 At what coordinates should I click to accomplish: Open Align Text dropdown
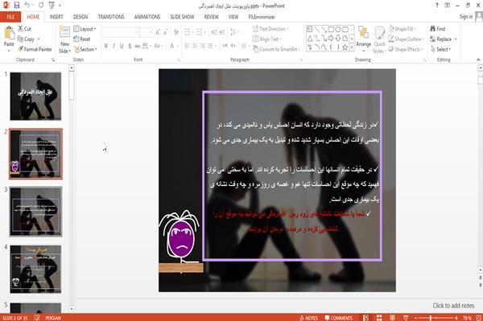(267, 39)
